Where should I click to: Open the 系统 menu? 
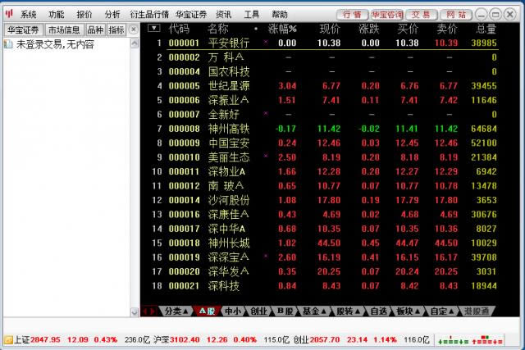(29, 15)
